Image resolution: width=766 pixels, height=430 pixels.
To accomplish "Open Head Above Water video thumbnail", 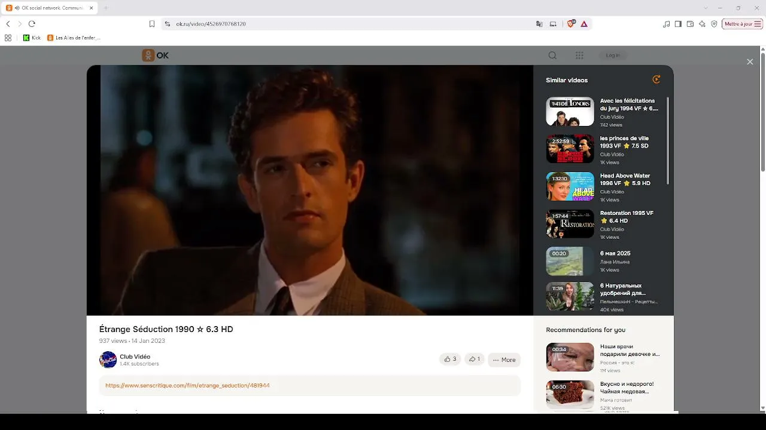I will point(570,186).
